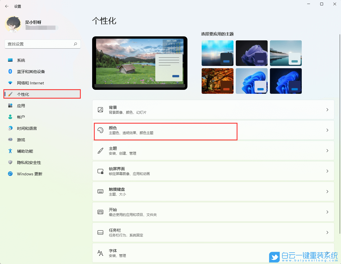Click the 背景 picture icon

pyautogui.click(x=100, y=109)
